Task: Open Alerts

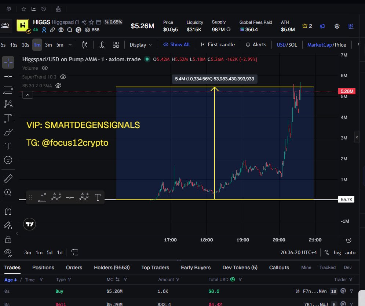Action: coord(256,44)
